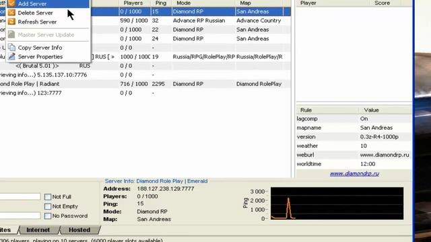431x242 pixels.
Task: Click the weather rule row
Action: coord(354,146)
